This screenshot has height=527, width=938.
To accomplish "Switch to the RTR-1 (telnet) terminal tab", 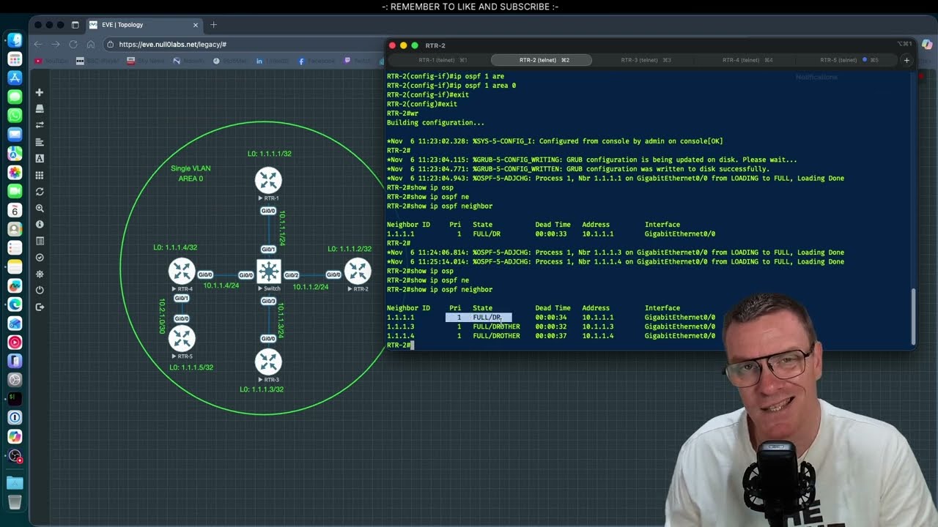I will tap(442, 60).
